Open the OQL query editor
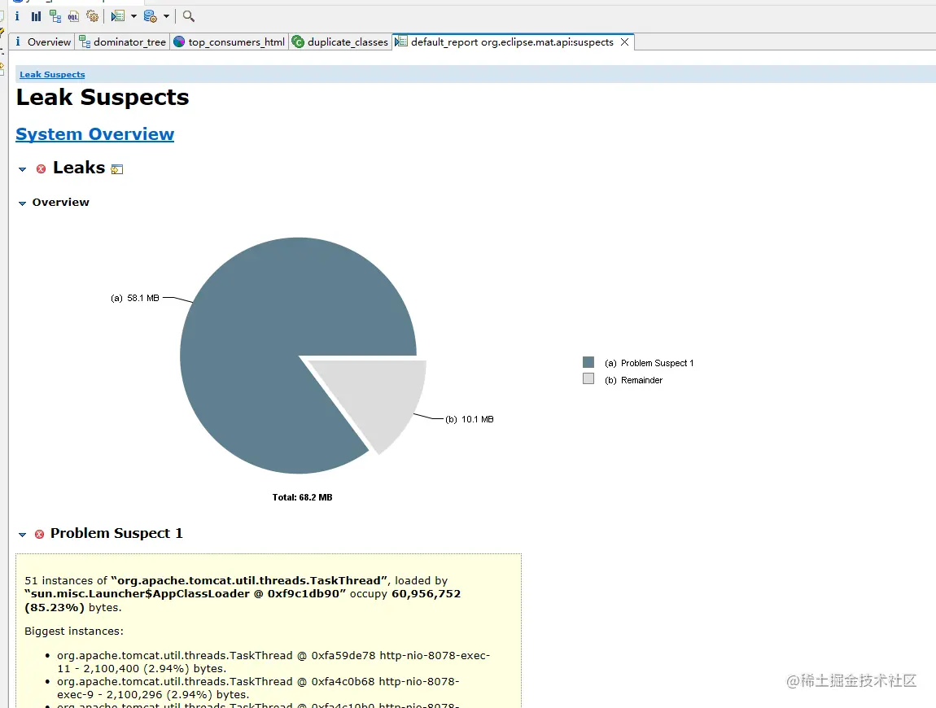This screenshot has width=936, height=708. click(x=73, y=16)
